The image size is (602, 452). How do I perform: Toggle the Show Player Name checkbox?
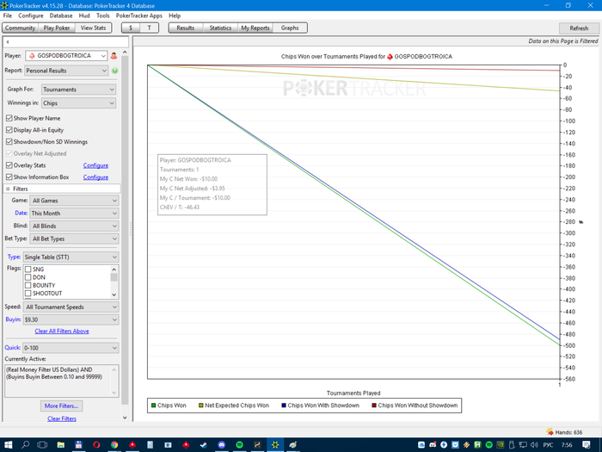point(9,118)
